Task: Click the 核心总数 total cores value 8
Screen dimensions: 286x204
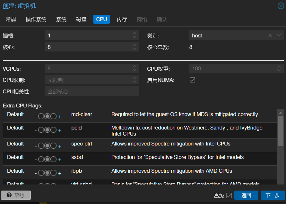Action: tap(191, 47)
